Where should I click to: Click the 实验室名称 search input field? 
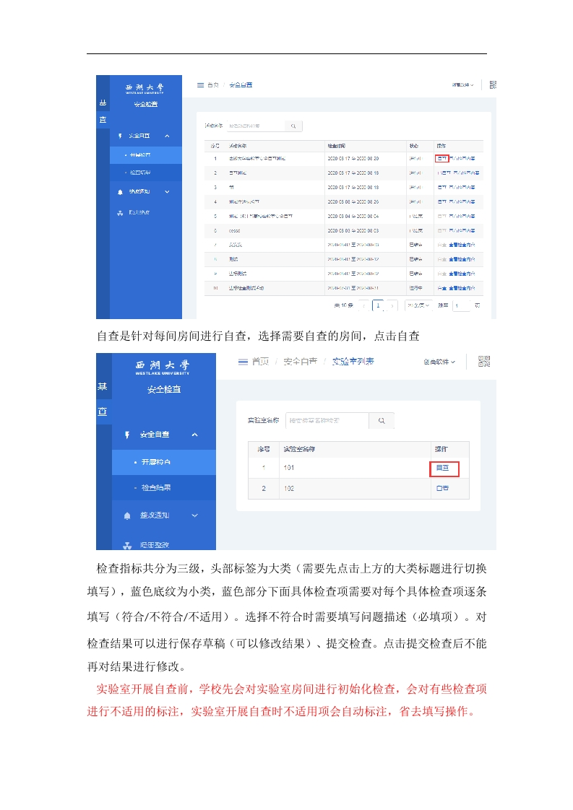pos(327,420)
